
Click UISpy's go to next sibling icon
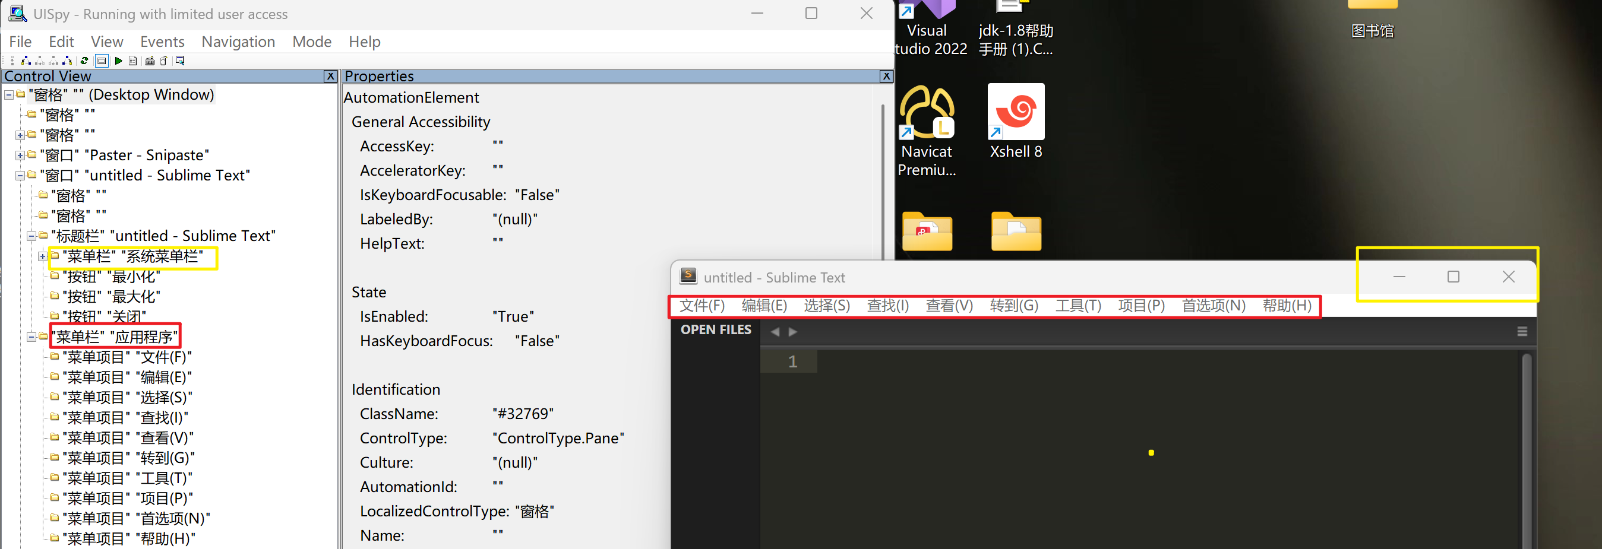(x=40, y=61)
